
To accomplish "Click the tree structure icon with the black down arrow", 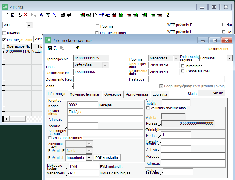I will tap(42, 15).
